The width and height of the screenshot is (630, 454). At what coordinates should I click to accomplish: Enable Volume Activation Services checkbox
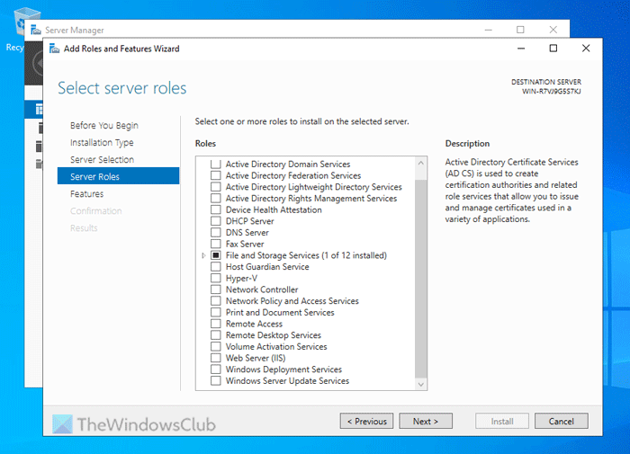click(216, 346)
